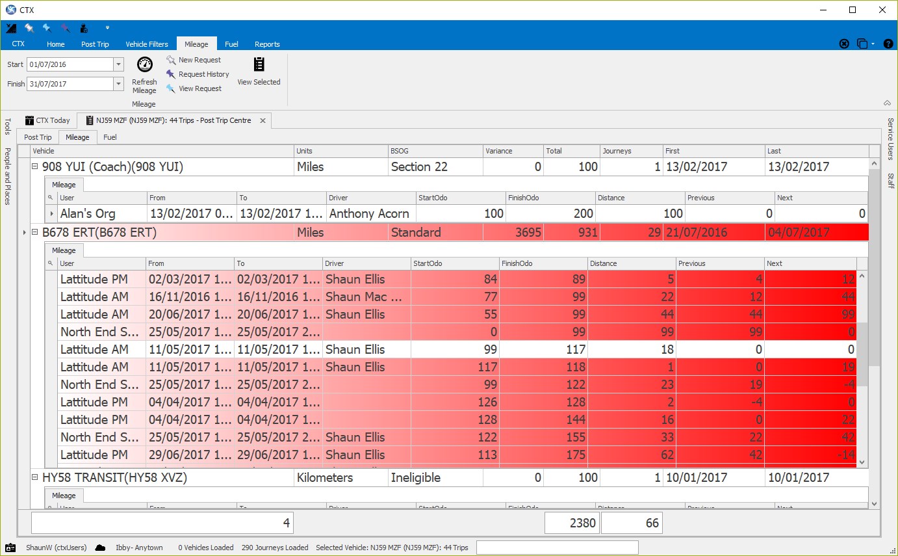Viewport: 898px width, 556px height.
Task: Click the white pin icon in quick access toolbar
Action: [x=29, y=28]
